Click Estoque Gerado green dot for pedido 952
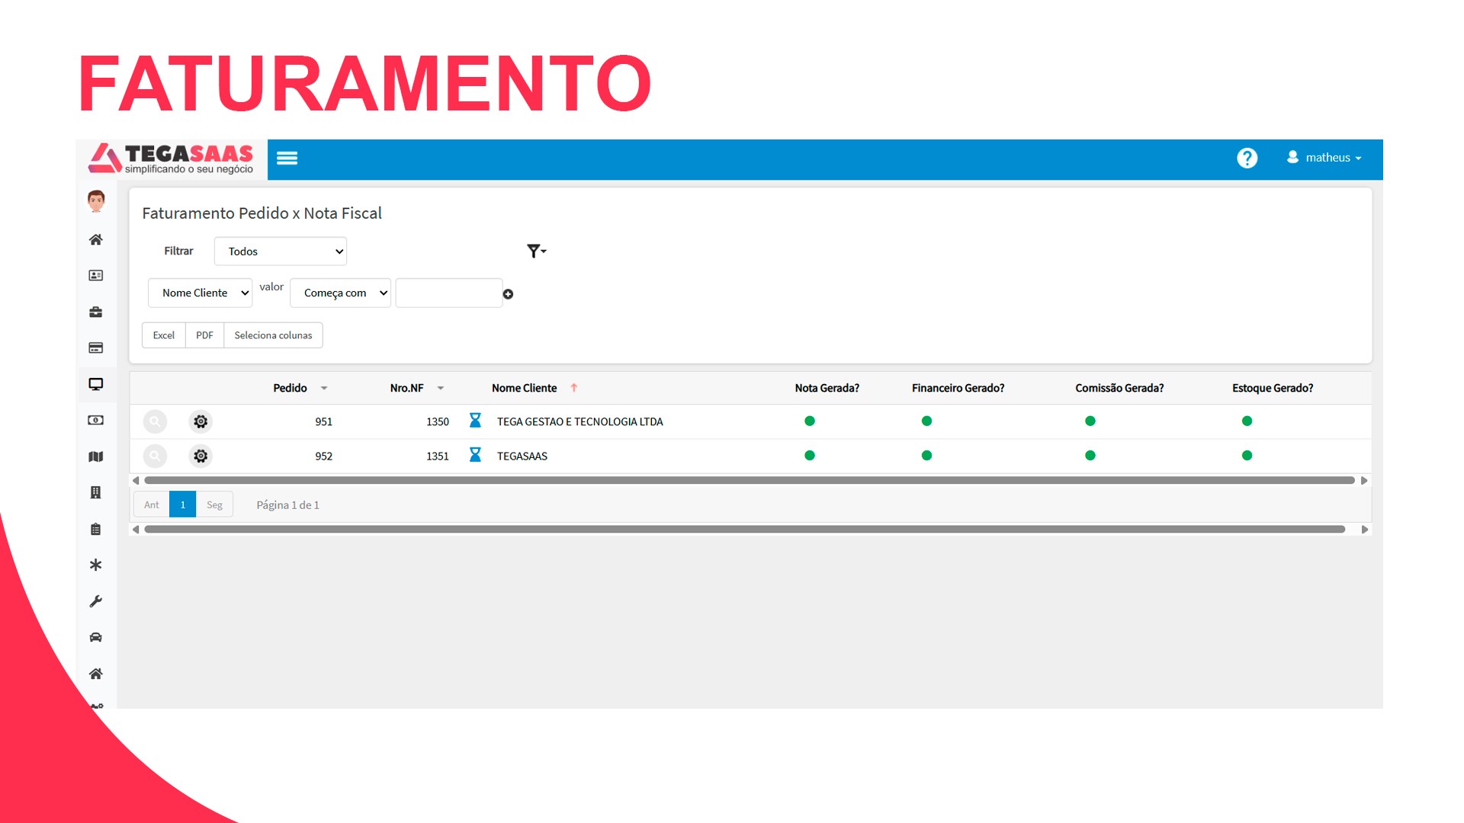 coord(1247,455)
